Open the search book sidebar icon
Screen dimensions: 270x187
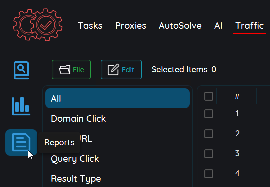coord(21,70)
